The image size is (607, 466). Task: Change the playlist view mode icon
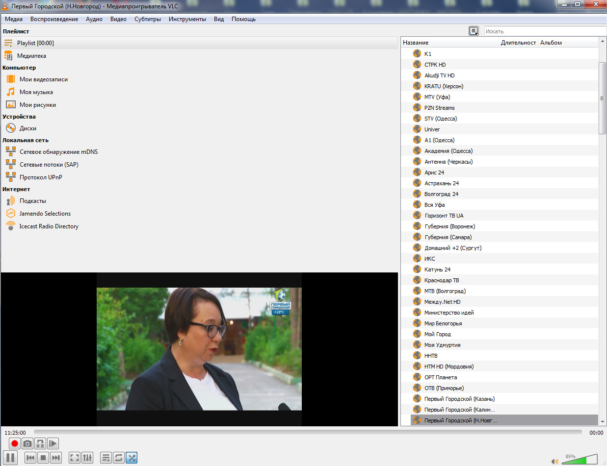click(474, 31)
